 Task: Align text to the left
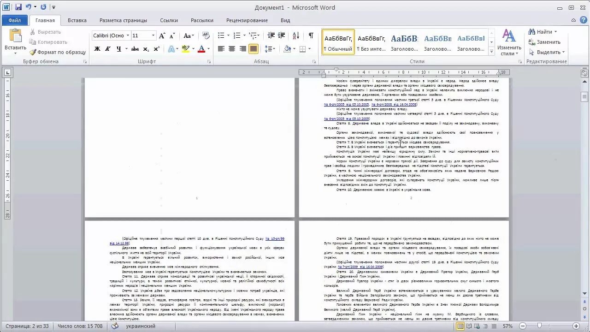[221, 49]
